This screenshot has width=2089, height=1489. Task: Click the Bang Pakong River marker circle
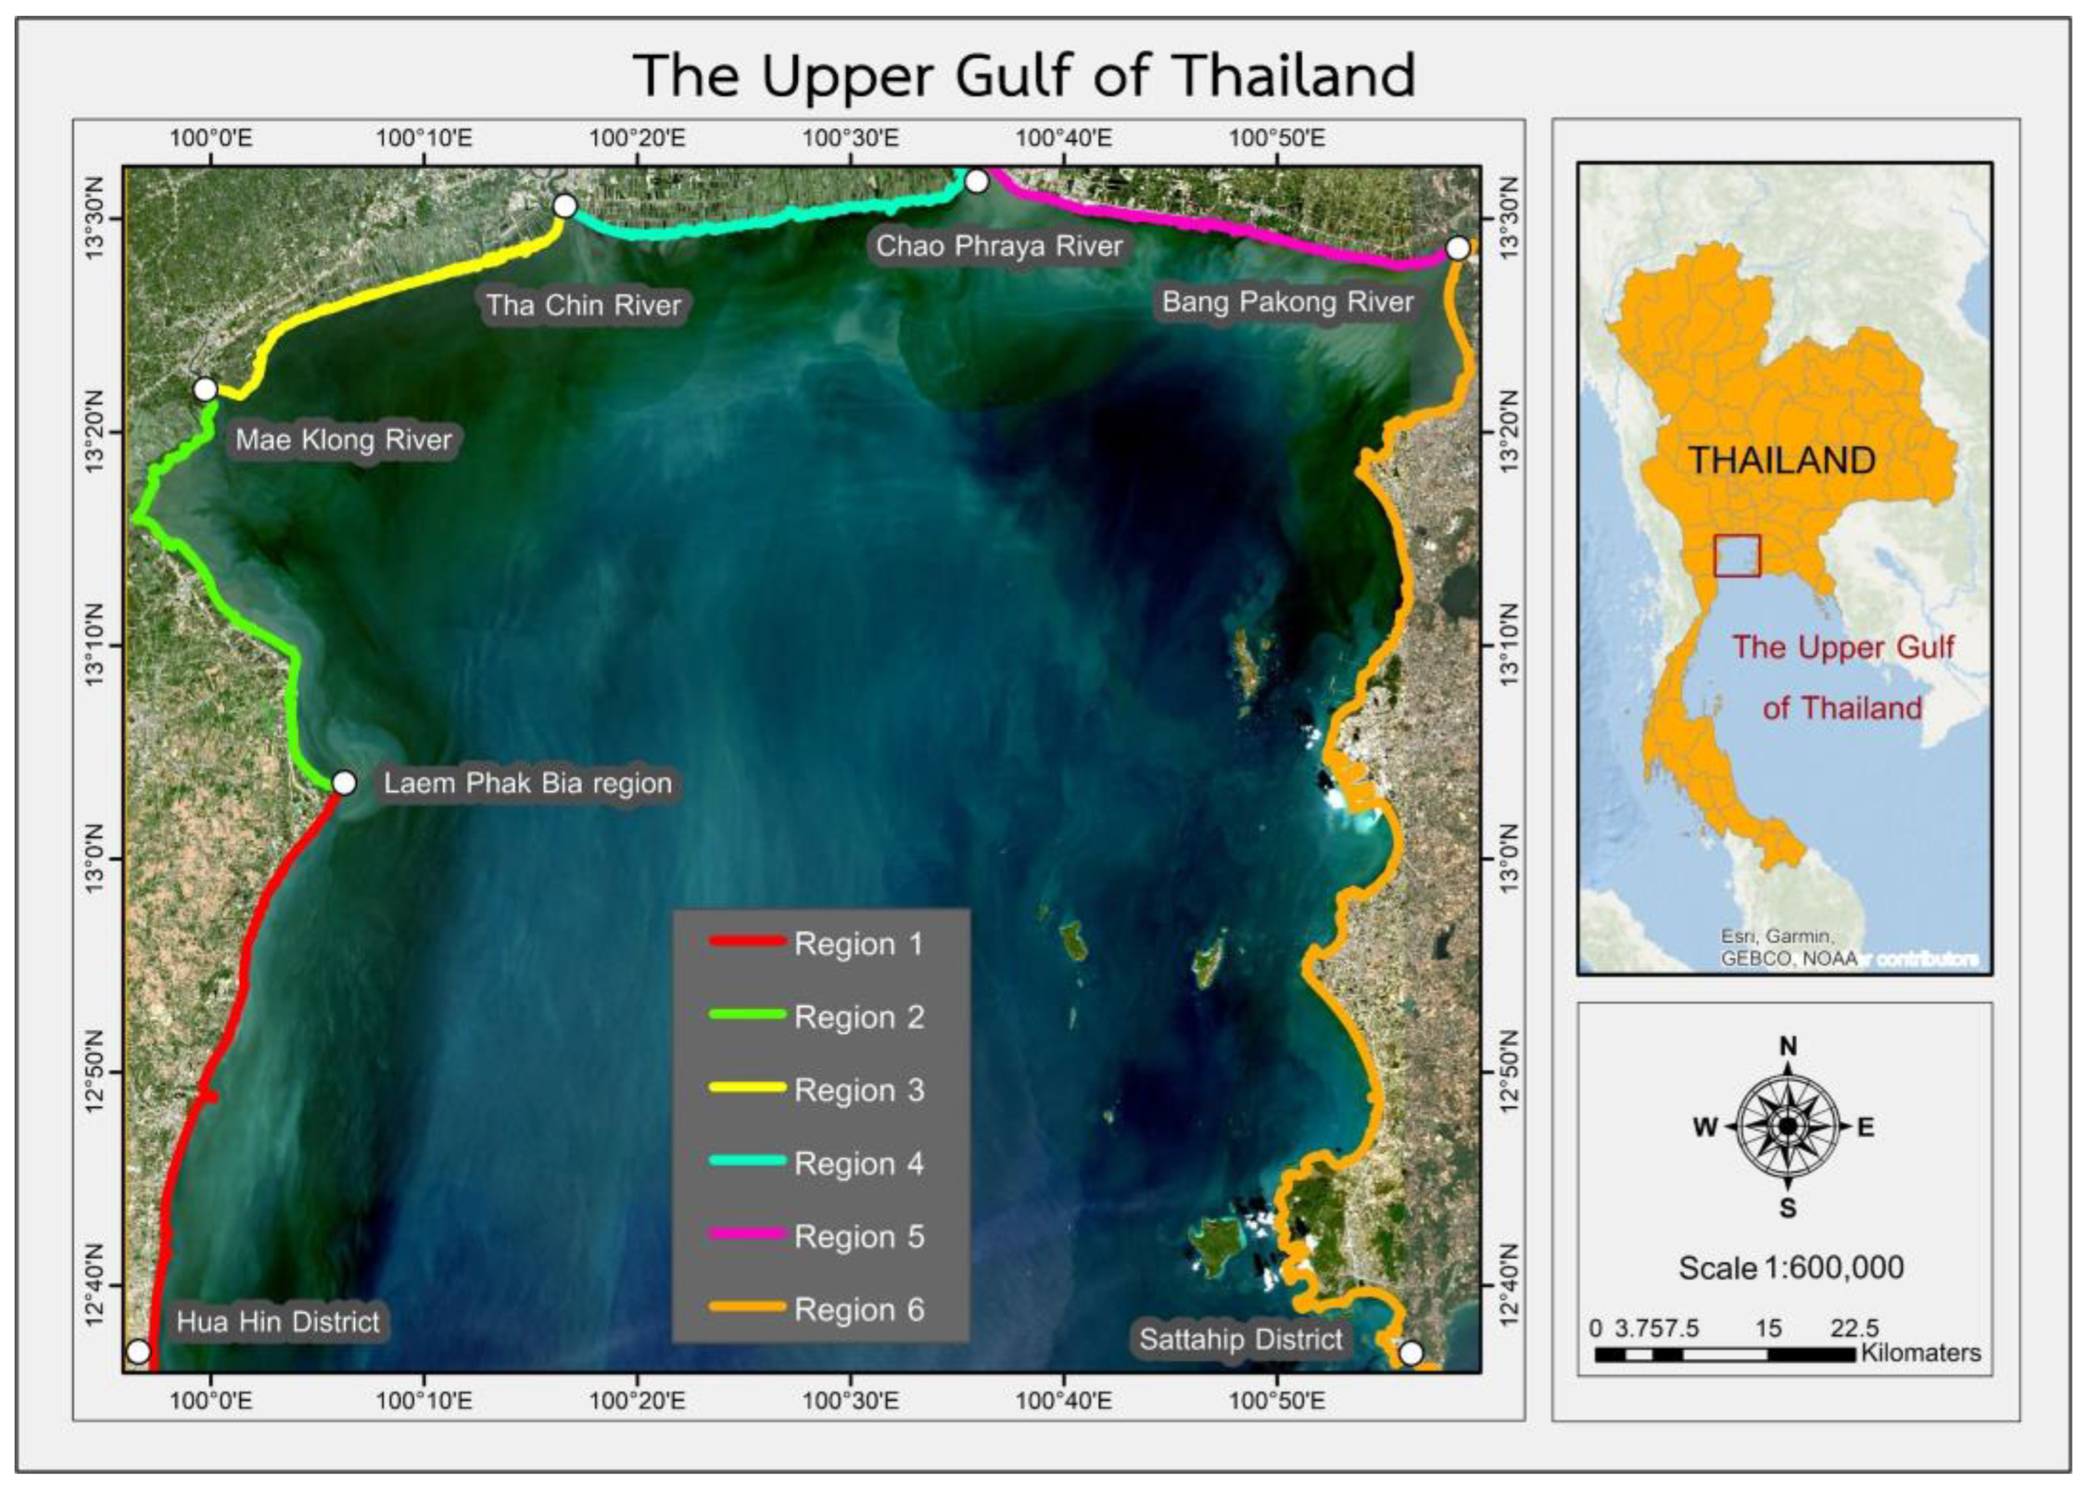click(x=1458, y=249)
